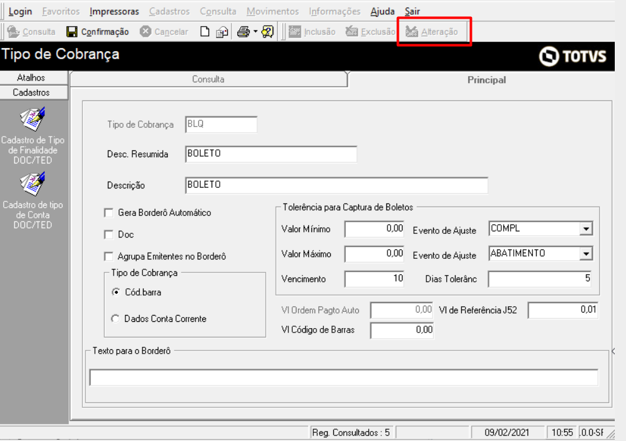Viewport: 626px width, 441px height.
Task: Select the Cód.barra radio button
Action: tap(116, 292)
